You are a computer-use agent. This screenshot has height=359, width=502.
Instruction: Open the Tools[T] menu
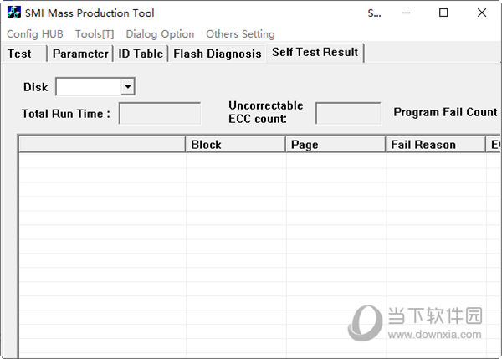click(95, 34)
